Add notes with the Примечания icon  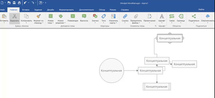coord(149,16)
